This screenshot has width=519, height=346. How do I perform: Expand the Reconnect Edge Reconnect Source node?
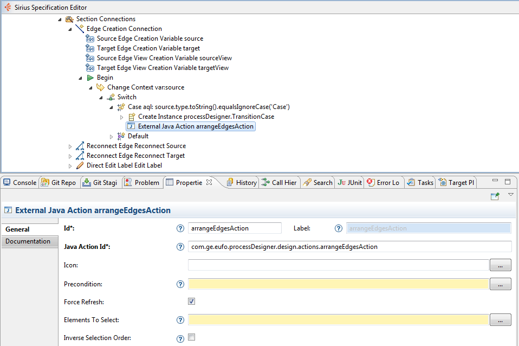(x=70, y=146)
